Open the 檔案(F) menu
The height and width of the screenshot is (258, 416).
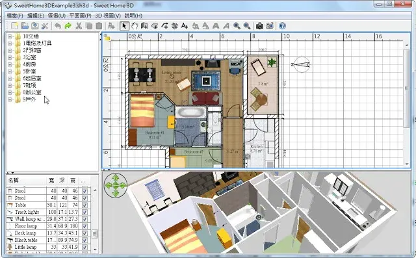[x=15, y=16]
